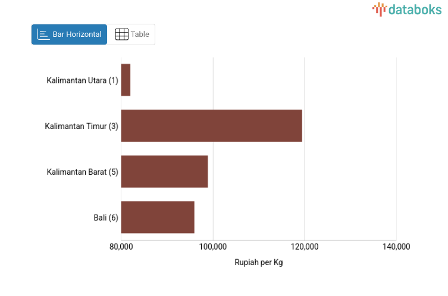Click the 140,000 axis tick label
Viewport: 448px width, 296px height.
396,247
